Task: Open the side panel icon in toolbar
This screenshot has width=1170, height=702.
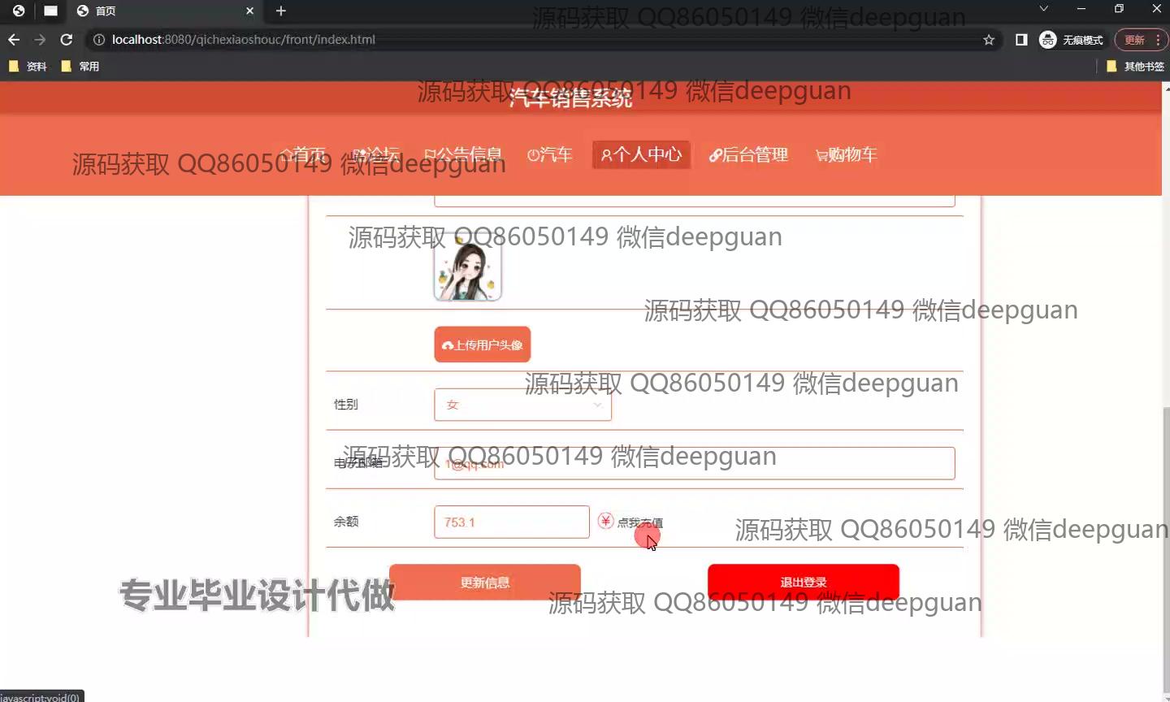Action: (x=1021, y=40)
